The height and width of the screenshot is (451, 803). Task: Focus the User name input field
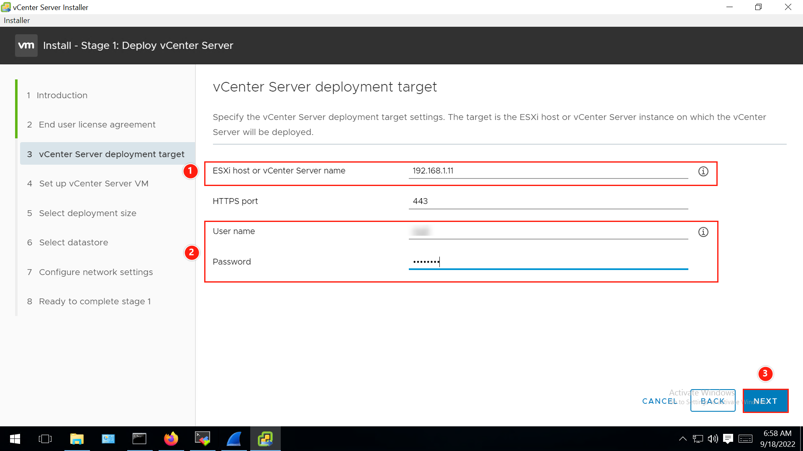coord(548,231)
